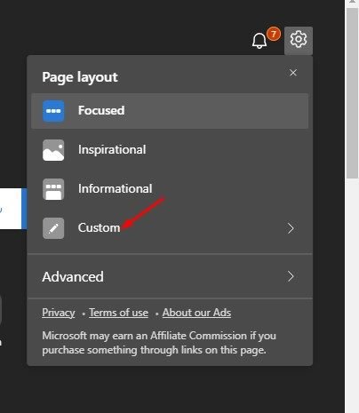Select the Inspirational layout option
The width and height of the screenshot is (359, 413).
tap(170, 150)
